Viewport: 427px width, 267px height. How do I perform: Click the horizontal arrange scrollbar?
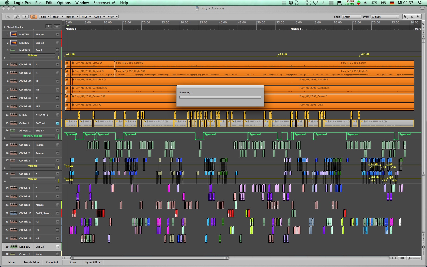[x=150, y=258]
